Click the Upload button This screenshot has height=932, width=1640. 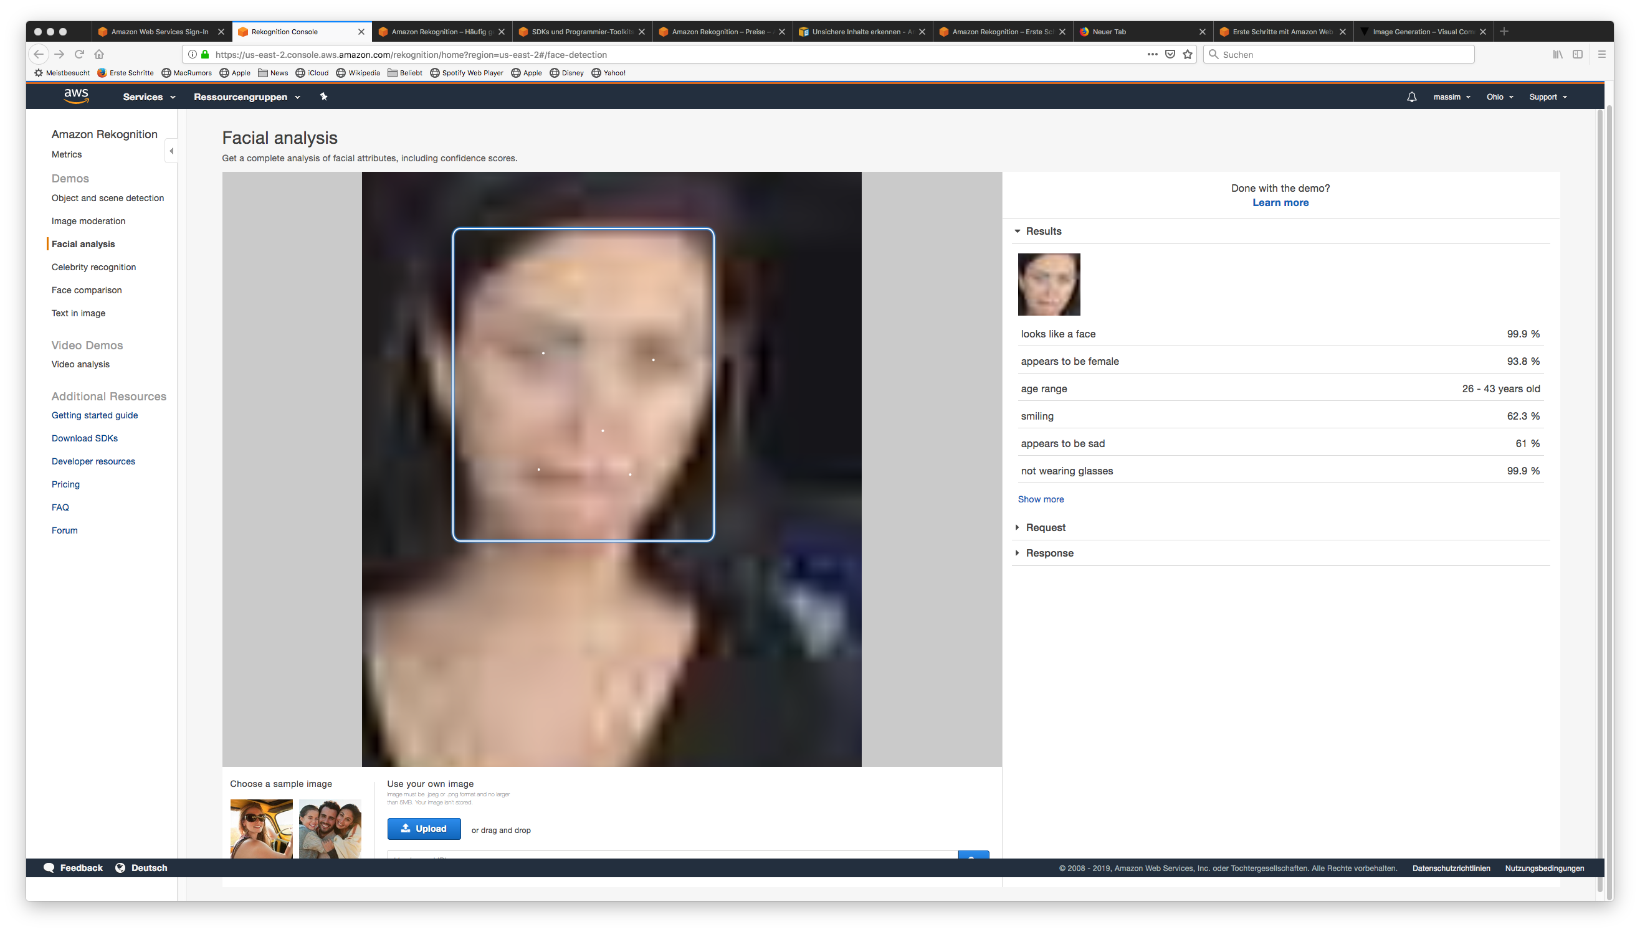tap(424, 828)
